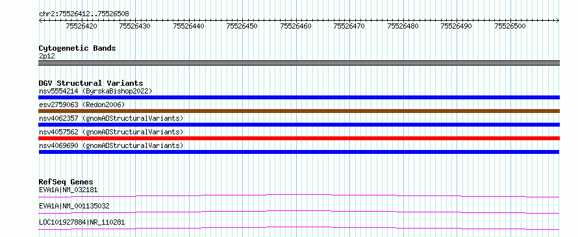Open variant nsv4069690 gnomAD label
This screenshot has height=237, width=578.
pyautogui.click(x=111, y=145)
